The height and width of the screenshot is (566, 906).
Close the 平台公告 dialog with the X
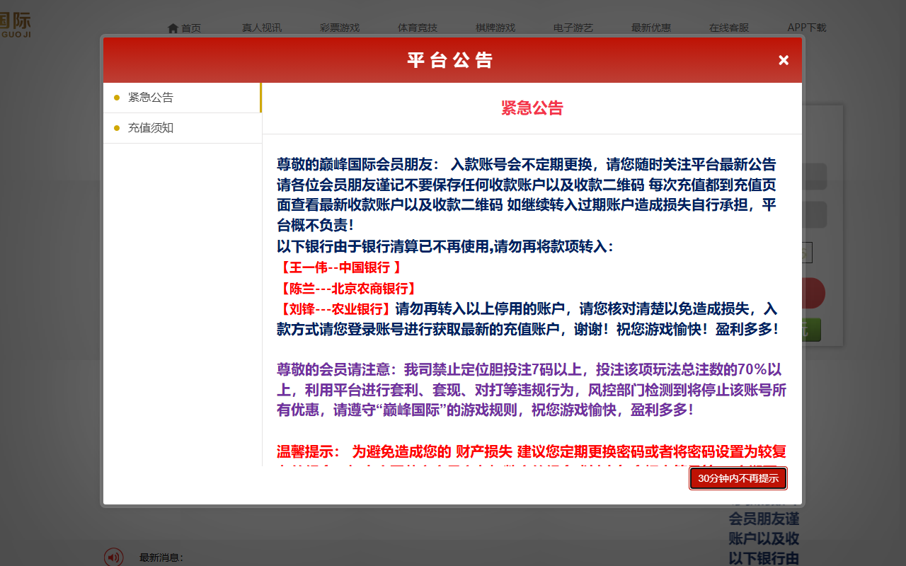point(784,60)
